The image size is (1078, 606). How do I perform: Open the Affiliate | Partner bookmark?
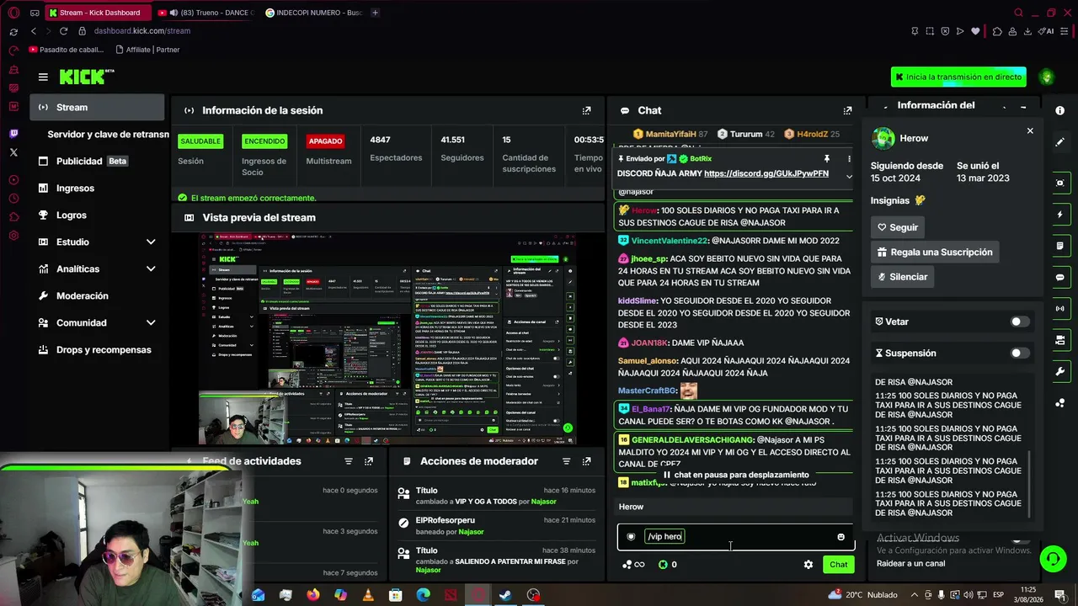coord(148,50)
